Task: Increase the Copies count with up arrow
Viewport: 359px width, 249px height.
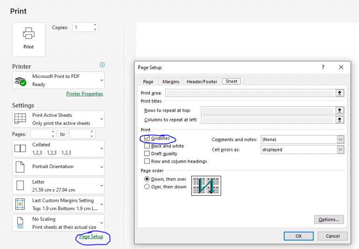Action: coord(95,25)
